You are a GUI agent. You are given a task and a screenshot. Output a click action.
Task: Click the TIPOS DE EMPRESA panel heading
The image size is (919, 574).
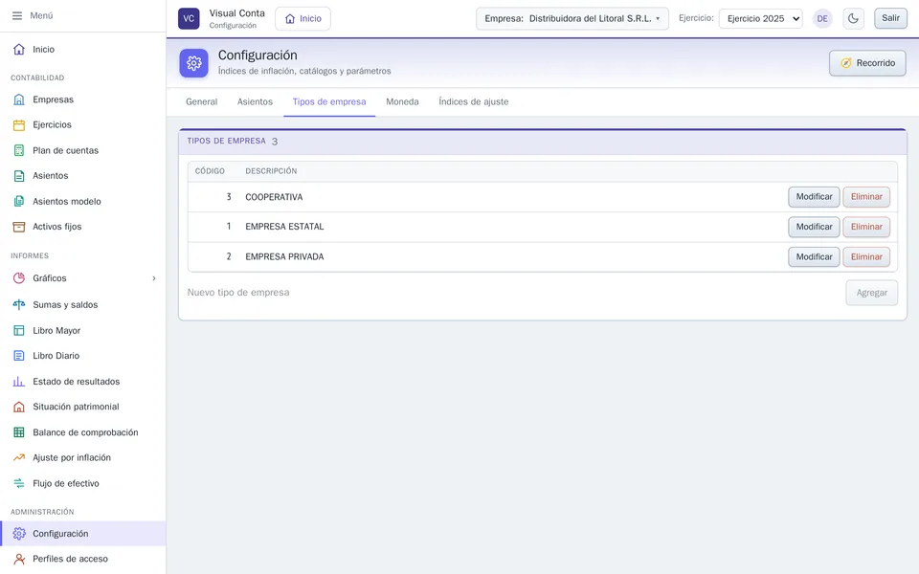[x=226, y=142]
